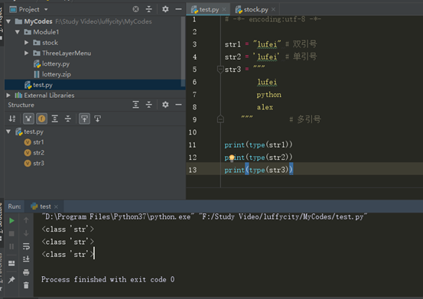The width and height of the screenshot is (423, 299).
Task: Expand the stock folder
Action: tap(26, 43)
